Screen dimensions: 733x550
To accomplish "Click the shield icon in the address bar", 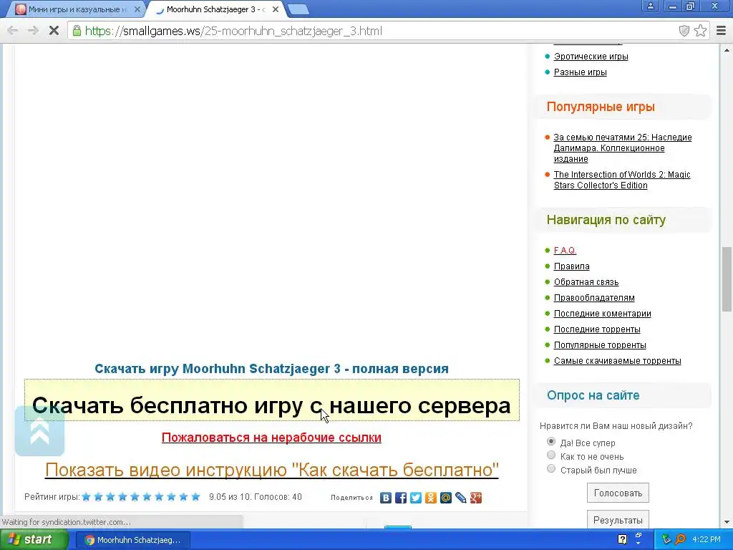I will pos(684,31).
